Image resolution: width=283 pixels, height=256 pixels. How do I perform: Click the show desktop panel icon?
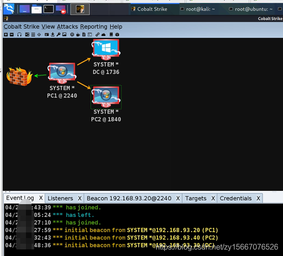[x=25, y=9]
